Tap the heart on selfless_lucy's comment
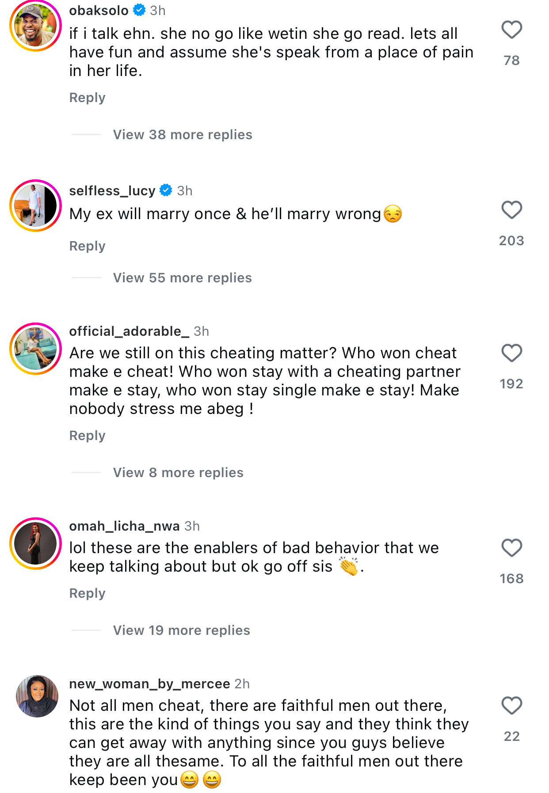The width and height of the screenshot is (549, 793). [511, 210]
